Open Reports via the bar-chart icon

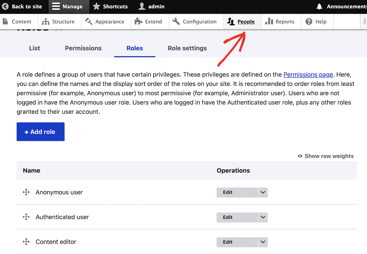pos(269,21)
